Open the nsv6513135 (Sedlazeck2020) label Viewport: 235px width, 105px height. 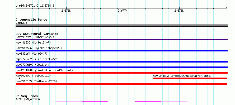(36, 81)
